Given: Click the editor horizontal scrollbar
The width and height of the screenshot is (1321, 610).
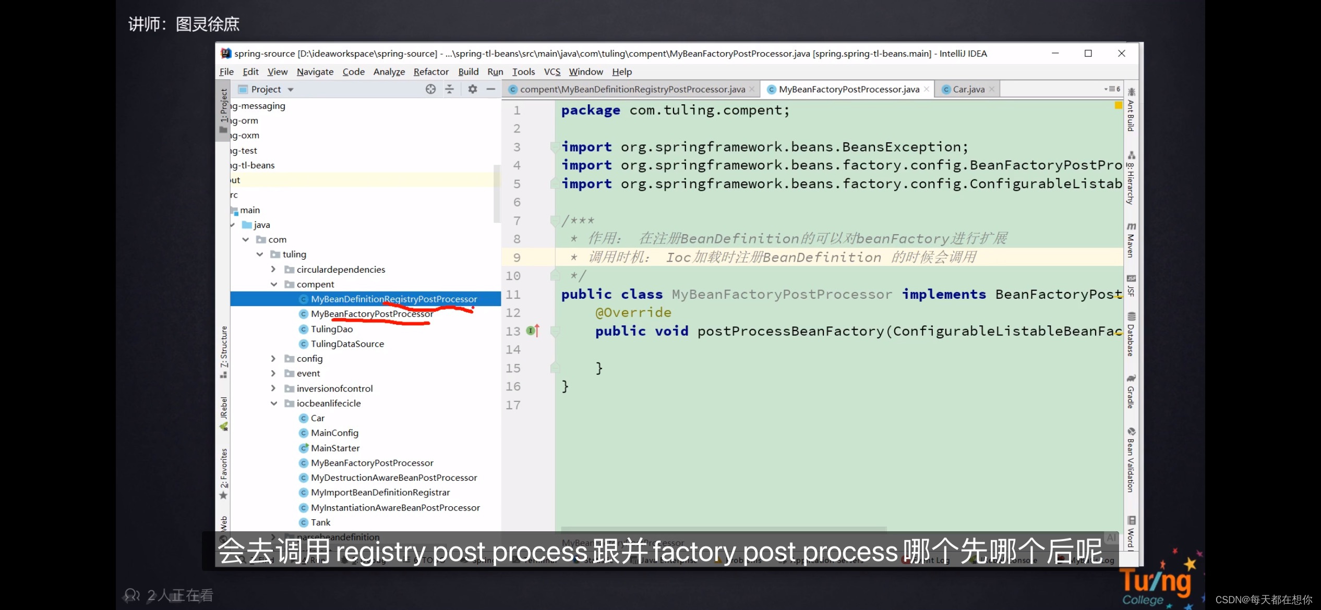Looking at the screenshot, I should coord(724,529).
